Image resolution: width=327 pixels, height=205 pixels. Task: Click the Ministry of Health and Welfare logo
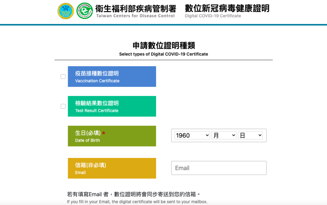point(65,11)
